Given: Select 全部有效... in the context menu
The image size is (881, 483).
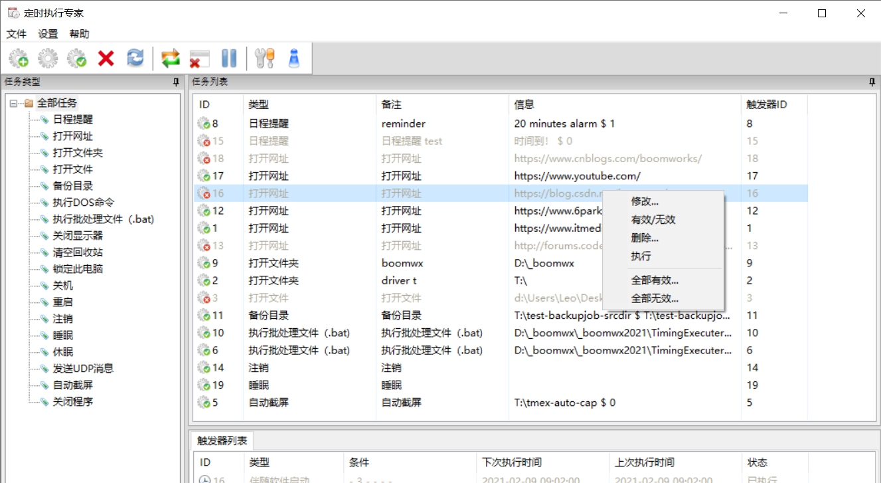Looking at the screenshot, I should [655, 280].
